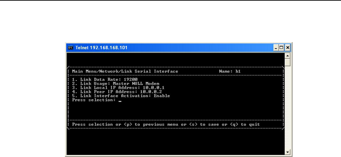Click the scrollbar up arrow
This screenshot has height=157, width=341.
tap(288, 55)
